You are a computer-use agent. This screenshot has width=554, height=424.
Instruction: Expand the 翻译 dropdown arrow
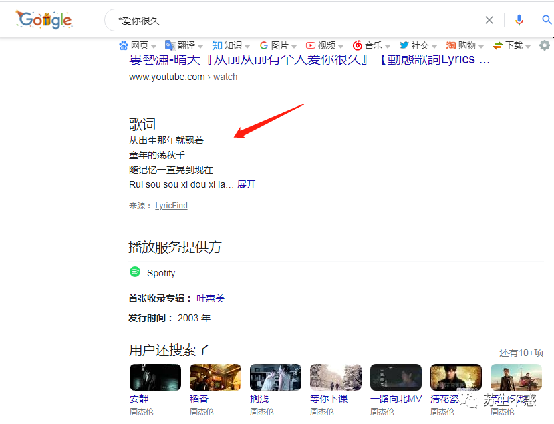[x=200, y=46]
